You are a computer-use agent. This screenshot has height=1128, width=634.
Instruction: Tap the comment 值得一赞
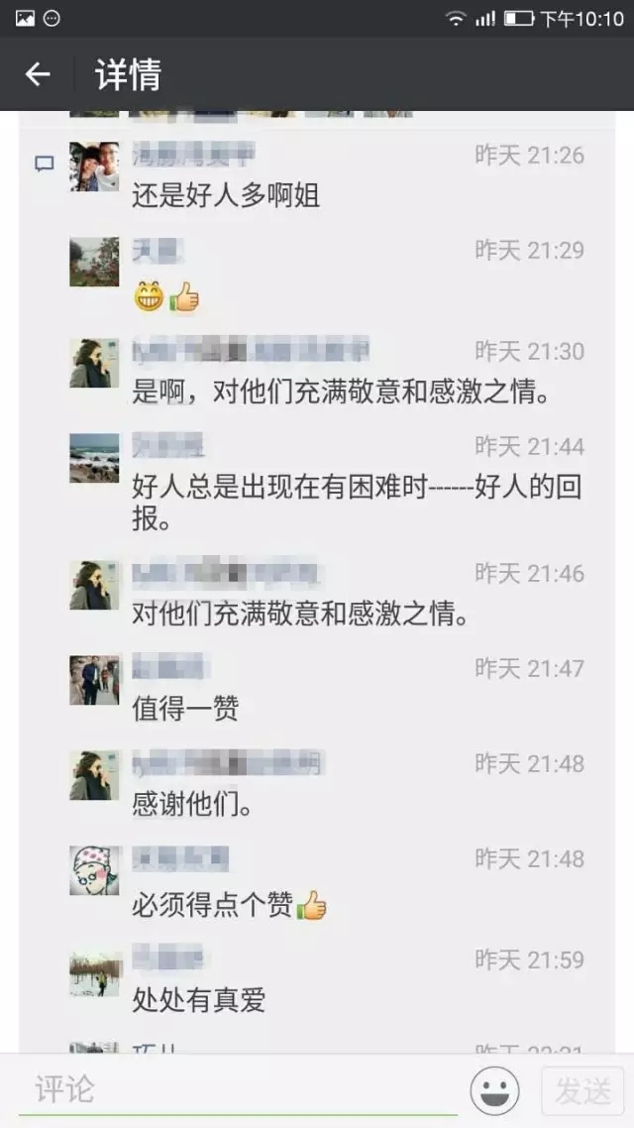point(185,710)
